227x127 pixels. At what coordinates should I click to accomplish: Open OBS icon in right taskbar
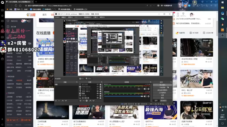click(x=222, y=36)
